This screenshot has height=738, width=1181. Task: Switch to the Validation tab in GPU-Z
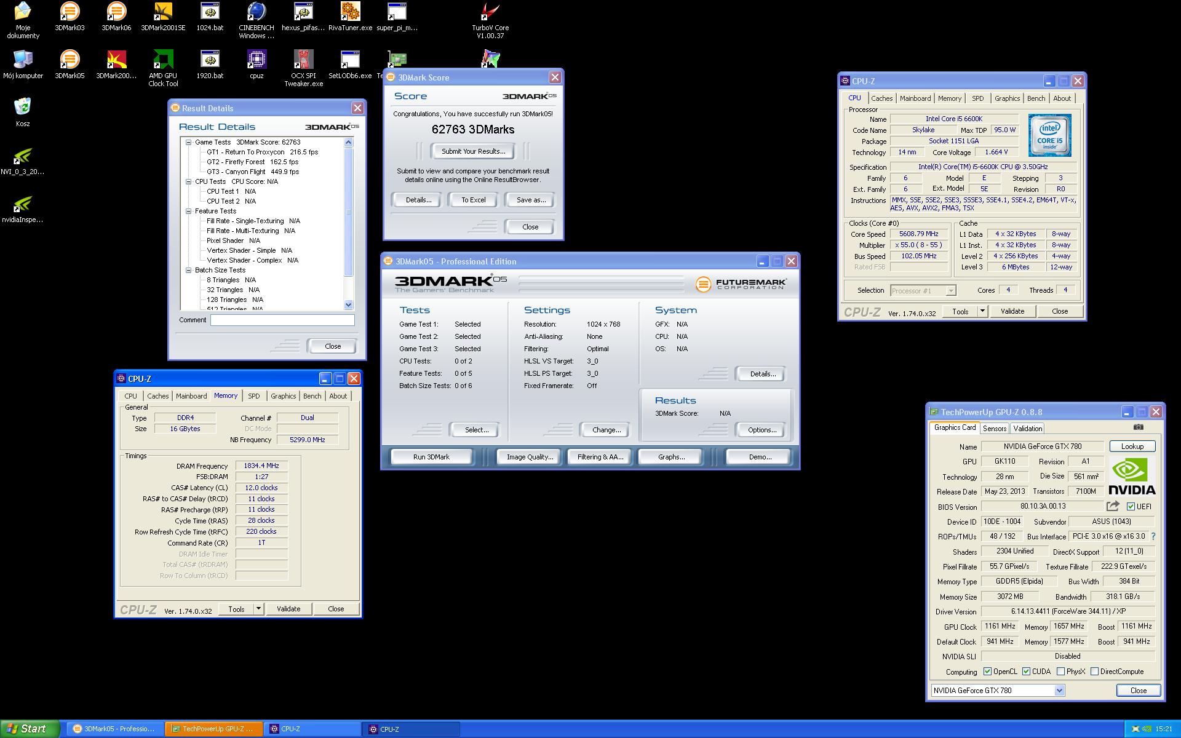(1028, 429)
